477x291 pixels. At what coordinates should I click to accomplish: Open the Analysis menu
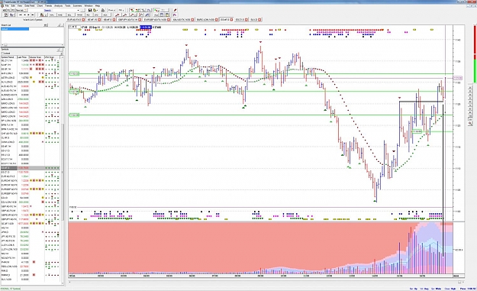tap(59, 5)
